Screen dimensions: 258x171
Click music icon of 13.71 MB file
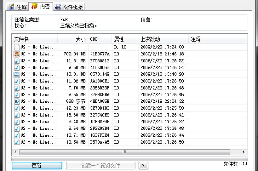[x=17, y=135]
